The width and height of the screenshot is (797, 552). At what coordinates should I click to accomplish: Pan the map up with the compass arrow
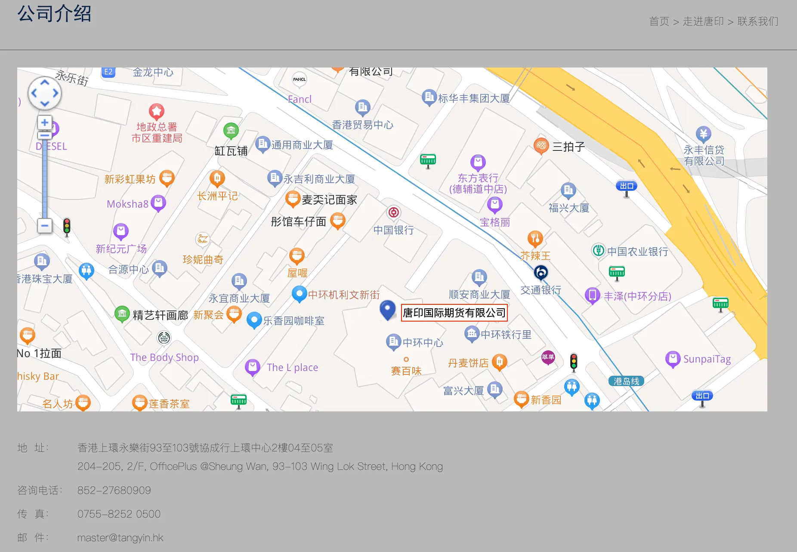[x=45, y=82]
